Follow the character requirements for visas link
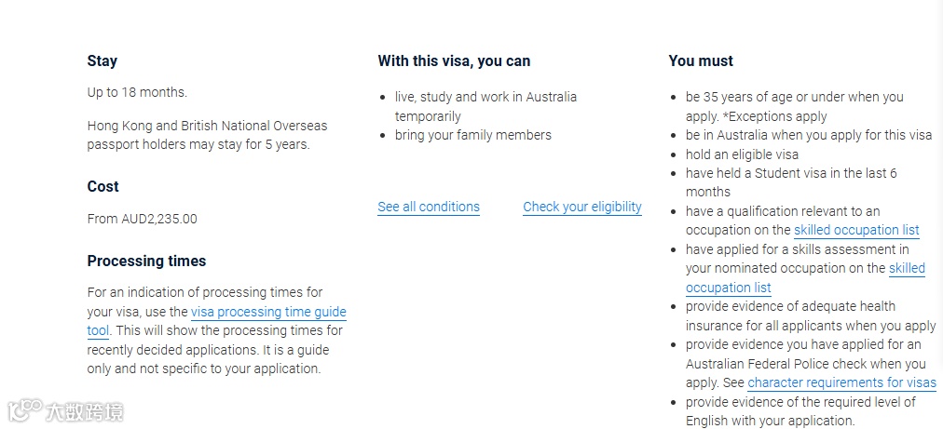The width and height of the screenshot is (943, 429). click(x=841, y=382)
